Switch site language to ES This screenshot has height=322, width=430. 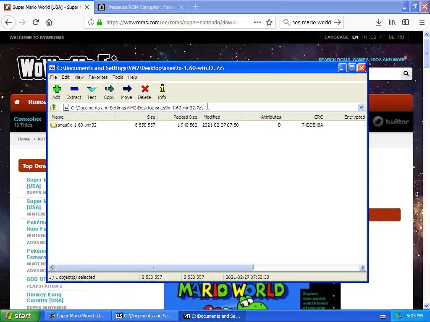coord(373,37)
